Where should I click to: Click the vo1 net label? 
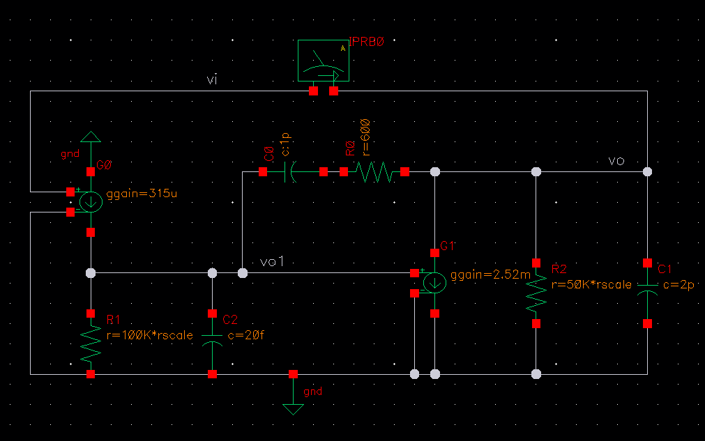[x=270, y=261]
